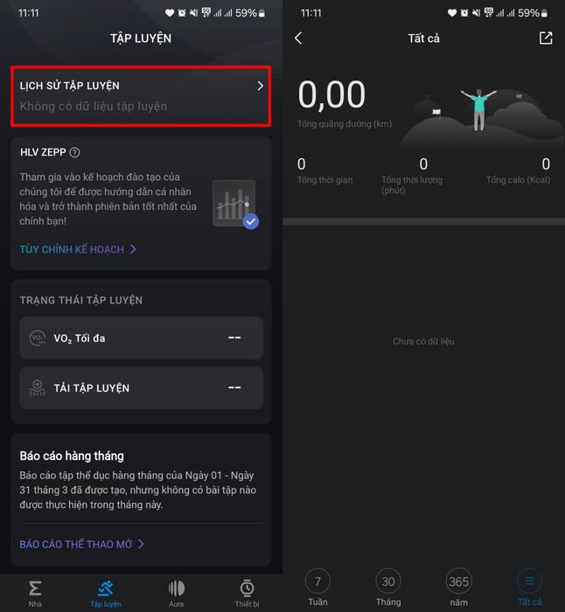Select the 30 Tháng period filter

point(388,587)
